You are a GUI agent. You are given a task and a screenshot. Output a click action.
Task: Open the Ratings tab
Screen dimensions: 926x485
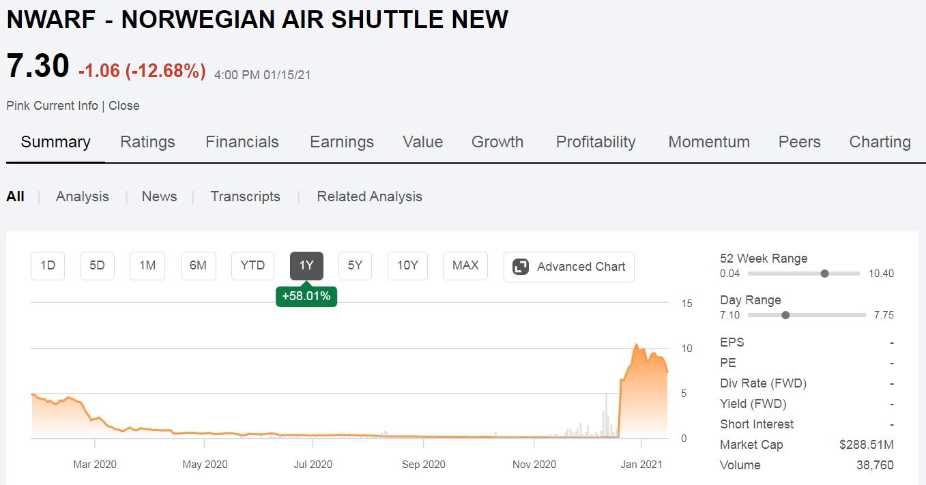pyautogui.click(x=147, y=142)
